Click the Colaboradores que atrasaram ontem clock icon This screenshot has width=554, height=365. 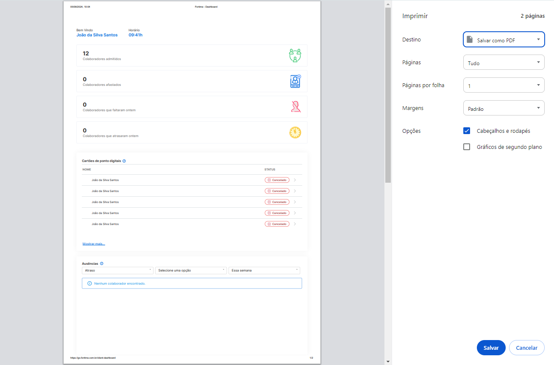[x=295, y=132]
